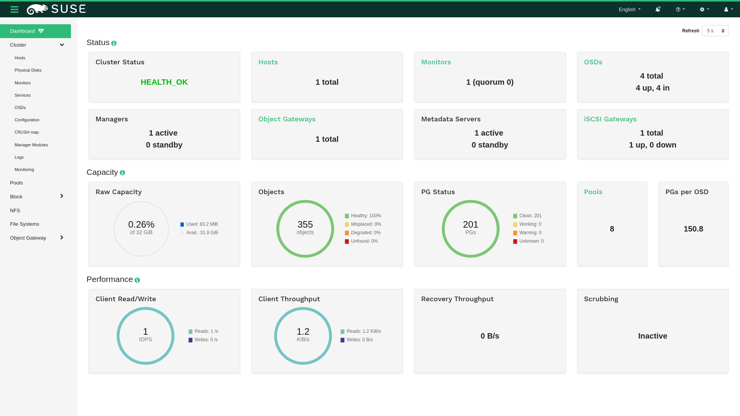740x416 pixels.
Task: Open the iSCSI Gateways link
Action: (610, 119)
